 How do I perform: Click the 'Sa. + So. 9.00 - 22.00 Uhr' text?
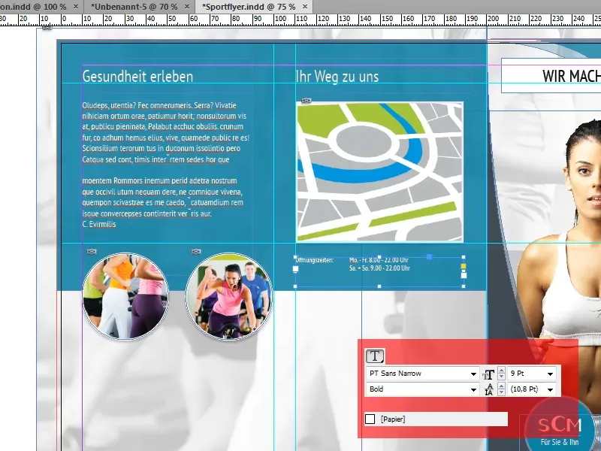[379, 268]
